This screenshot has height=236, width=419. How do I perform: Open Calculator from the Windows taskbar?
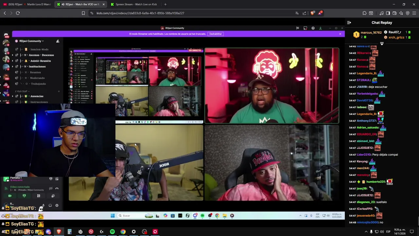pos(69,232)
